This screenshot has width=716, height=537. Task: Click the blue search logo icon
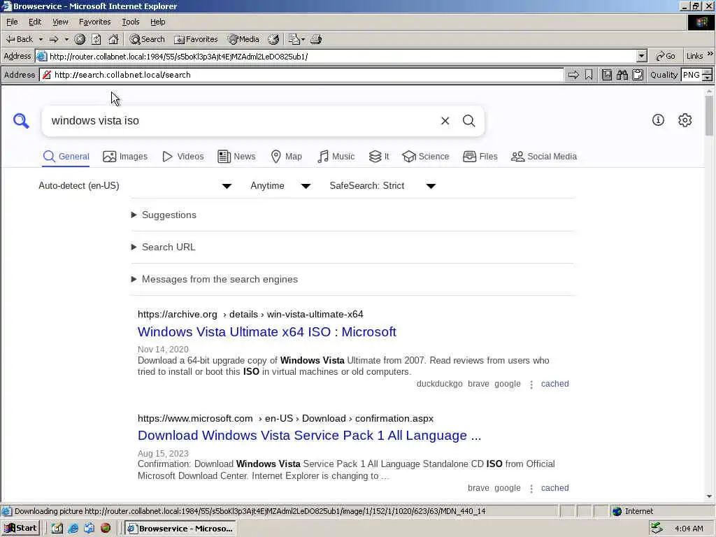pyautogui.click(x=21, y=120)
